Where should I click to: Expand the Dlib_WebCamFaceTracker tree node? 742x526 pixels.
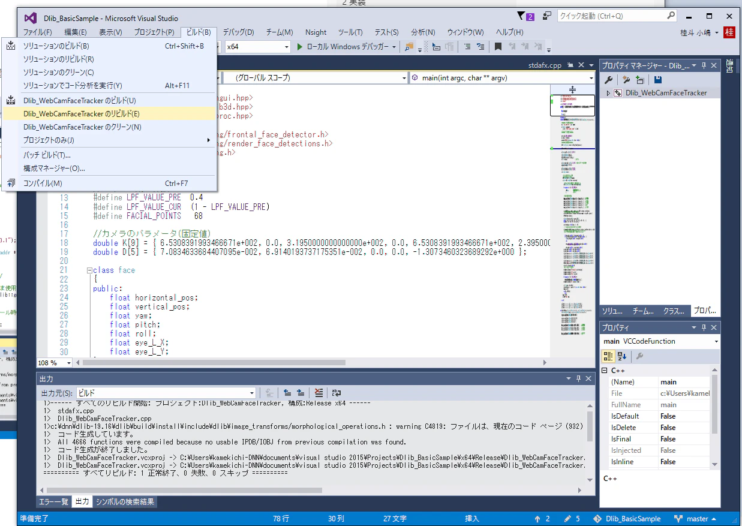(x=608, y=93)
